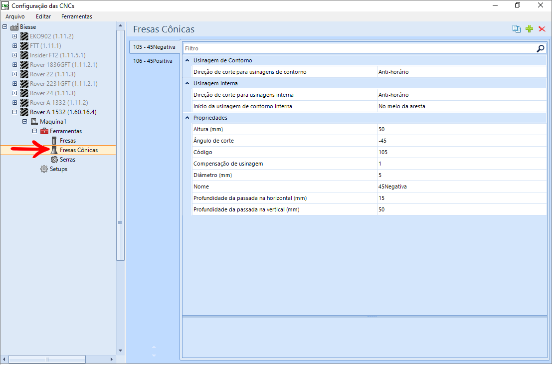Edit horizontal pass depth value 15

click(461, 198)
